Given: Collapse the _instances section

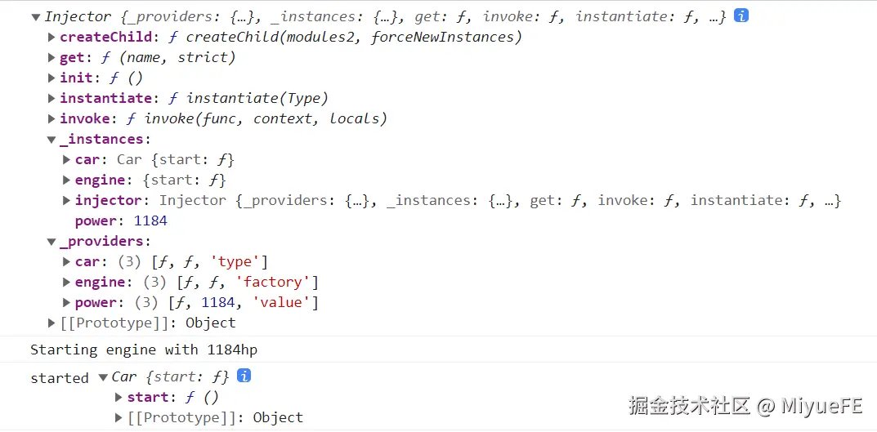Looking at the screenshot, I should pyautogui.click(x=51, y=140).
